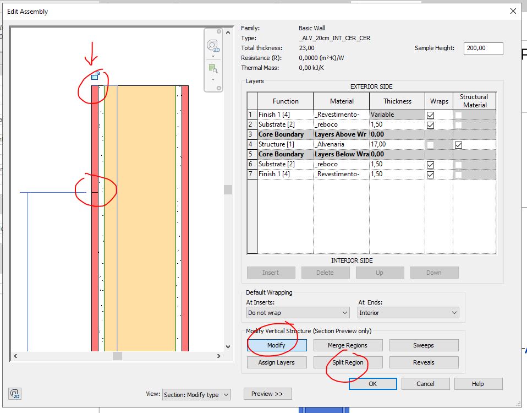Select row header number 7
527x413 pixels.
pyautogui.click(x=252, y=174)
